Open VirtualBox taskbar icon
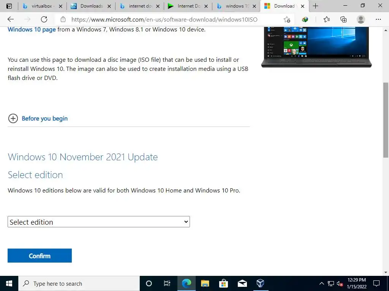Image resolution: width=389 pixels, height=291 pixels. coord(260,283)
